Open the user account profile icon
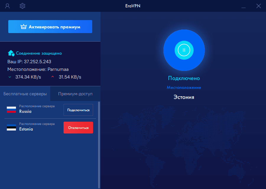This screenshot has height=189, width=266. click(7, 6)
